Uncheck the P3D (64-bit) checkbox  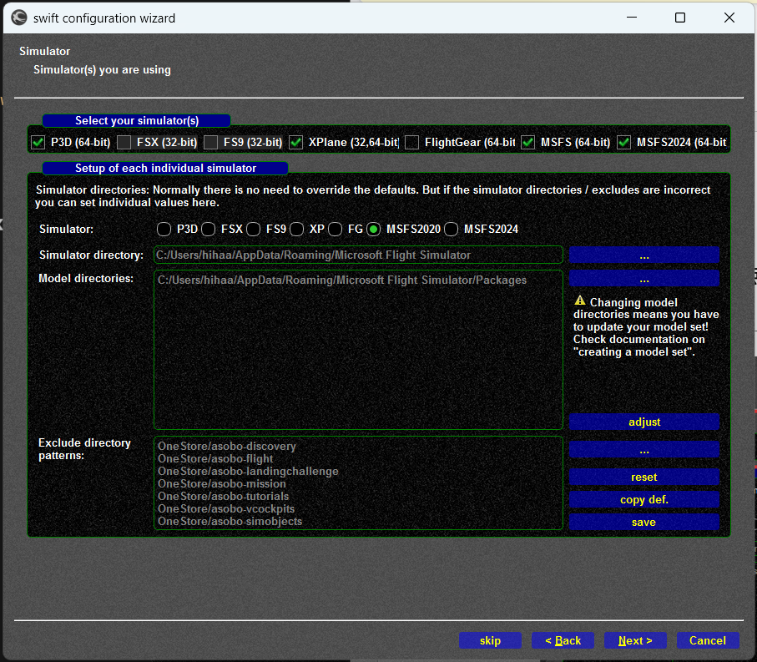38,143
